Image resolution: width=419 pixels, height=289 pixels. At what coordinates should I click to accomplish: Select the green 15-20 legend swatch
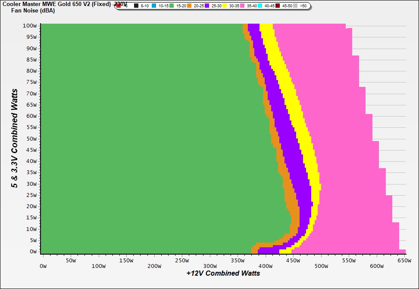pos(172,6)
